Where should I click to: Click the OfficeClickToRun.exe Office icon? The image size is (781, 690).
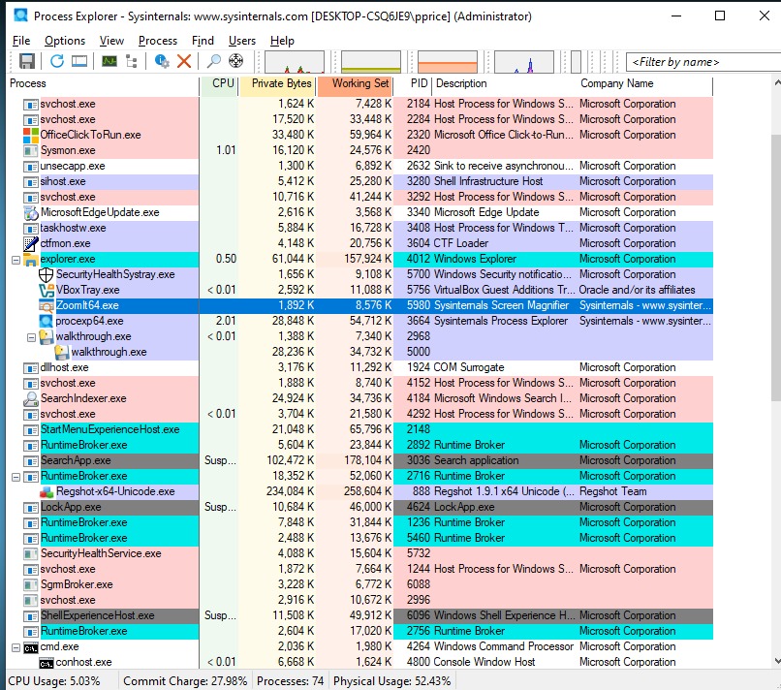31,135
